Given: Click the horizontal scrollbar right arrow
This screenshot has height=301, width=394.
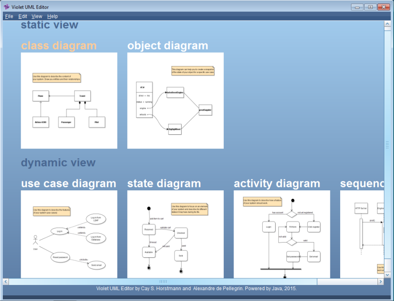Looking at the screenshot, I should pyautogui.click(x=381, y=281).
